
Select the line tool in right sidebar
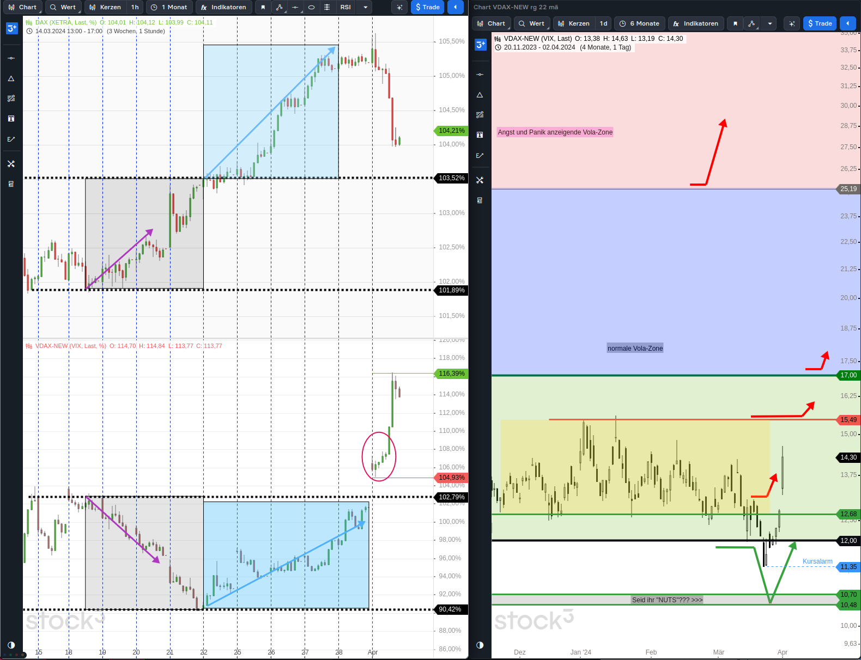pyautogui.click(x=480, y=74)
